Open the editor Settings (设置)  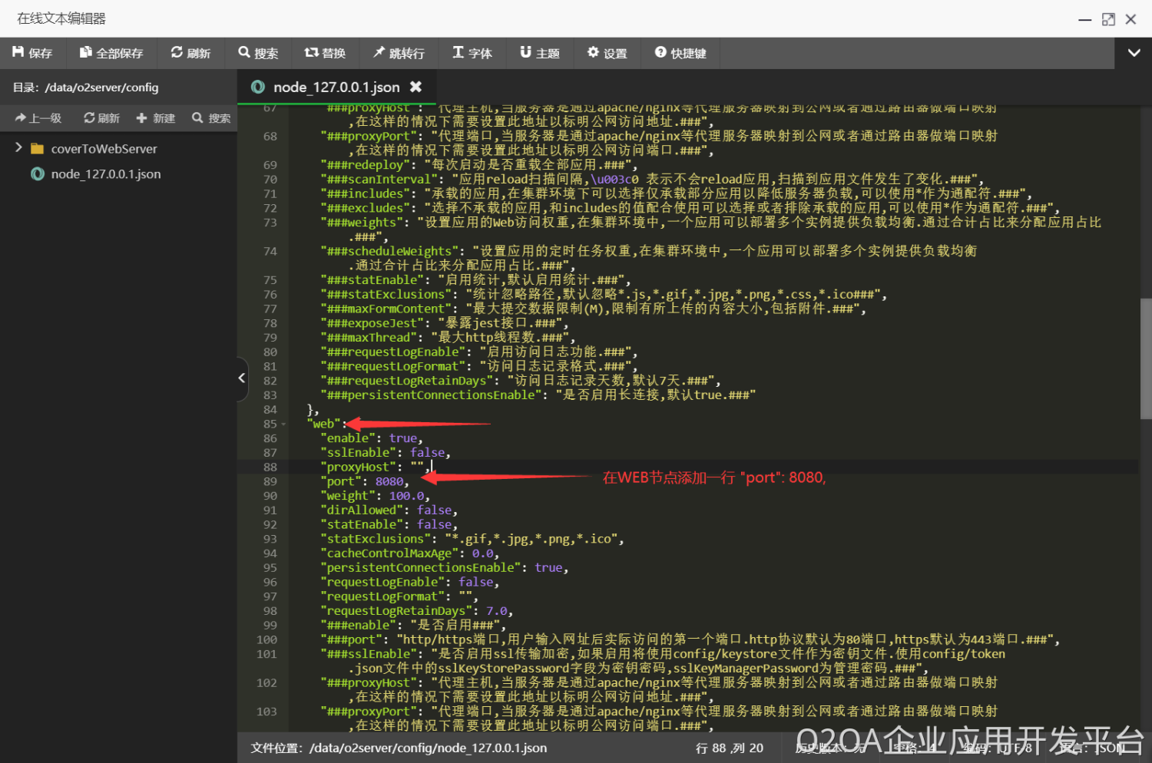point(607,53)
